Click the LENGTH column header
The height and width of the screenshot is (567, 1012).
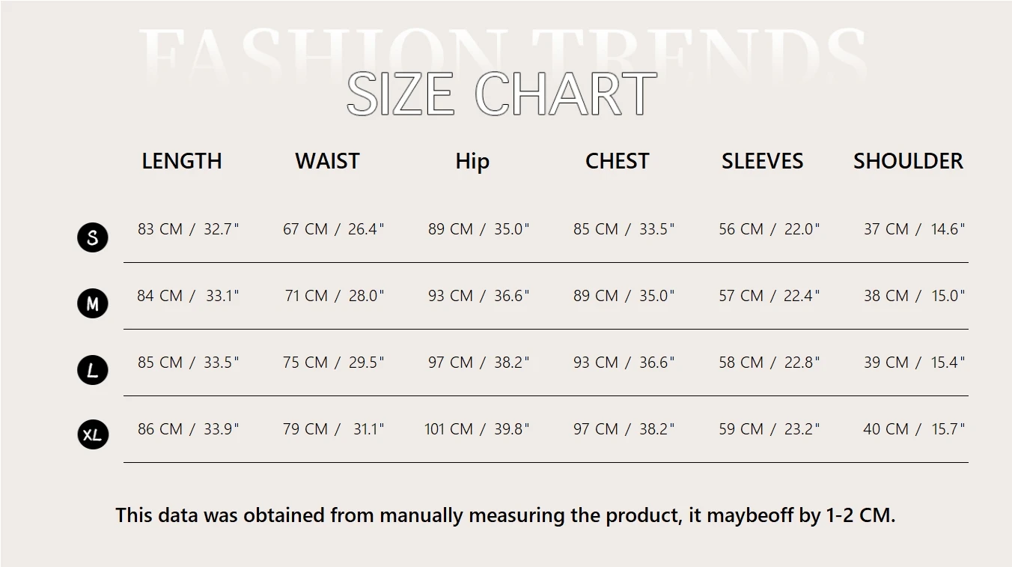tap(182, 161)
